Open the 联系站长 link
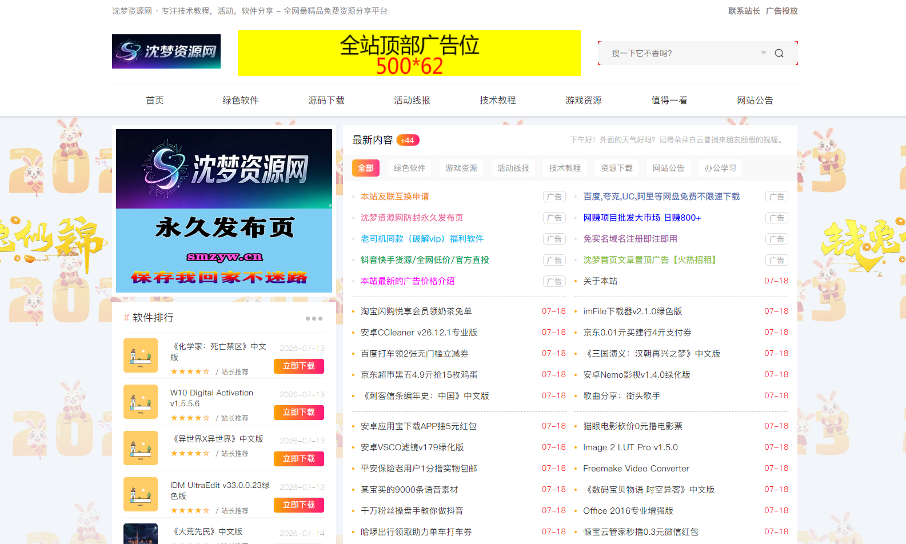The width and height of the screenshot is (906, 544). (744, 11)
